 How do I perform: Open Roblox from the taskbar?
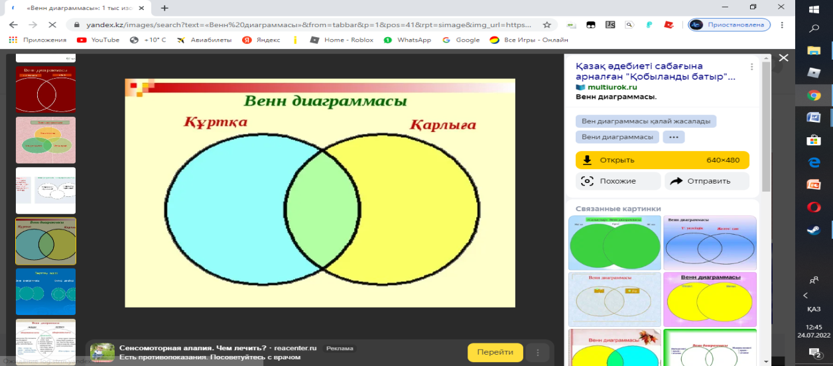[814, 72]
